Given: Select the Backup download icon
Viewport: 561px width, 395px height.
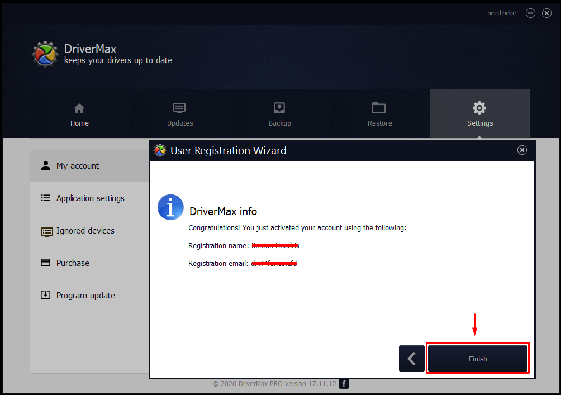Looking at the screenshot, I should click(279, 108).
